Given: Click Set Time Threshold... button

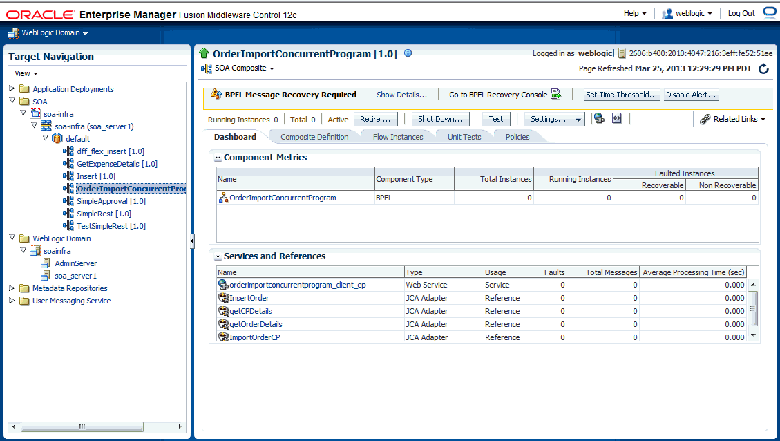Looking at the screenshot, I should point(622,95).
